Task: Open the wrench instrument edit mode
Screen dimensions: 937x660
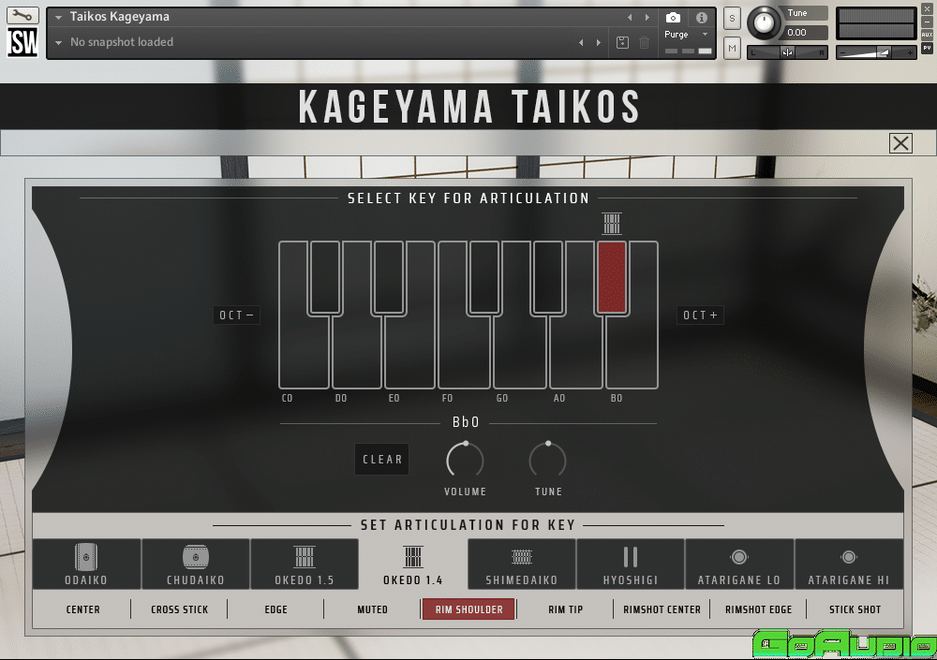Action: click(x=22, y=16)
